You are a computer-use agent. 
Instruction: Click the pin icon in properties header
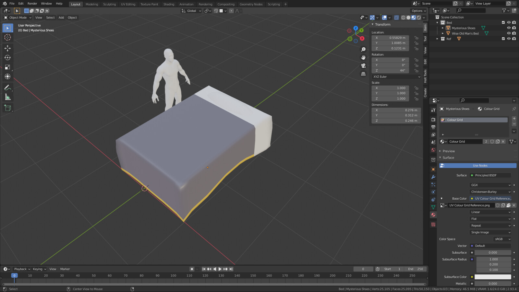pyautogui.click(x=514, y=109)
